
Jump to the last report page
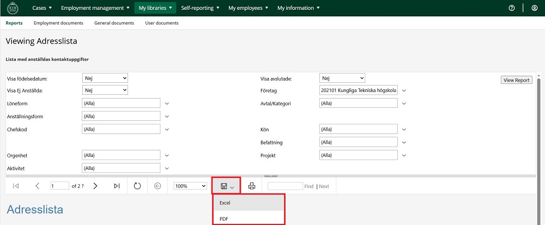pyautogui.click(x=117, y=186)
